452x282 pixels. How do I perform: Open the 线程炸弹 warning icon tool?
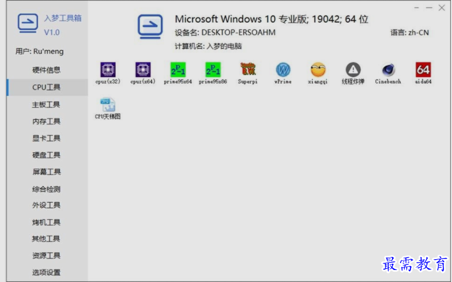coord(353,72)
